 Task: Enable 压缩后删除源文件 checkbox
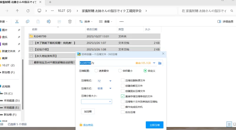123,80
